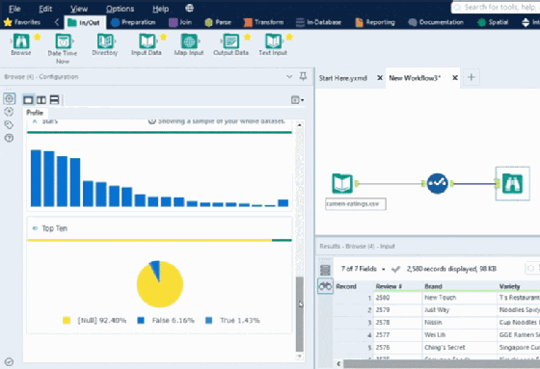The width and height of the screenshot is (540, 369).
Task: Click the circular check icon at bottom left
Action: pyautogui.click(x=10, y=361)
